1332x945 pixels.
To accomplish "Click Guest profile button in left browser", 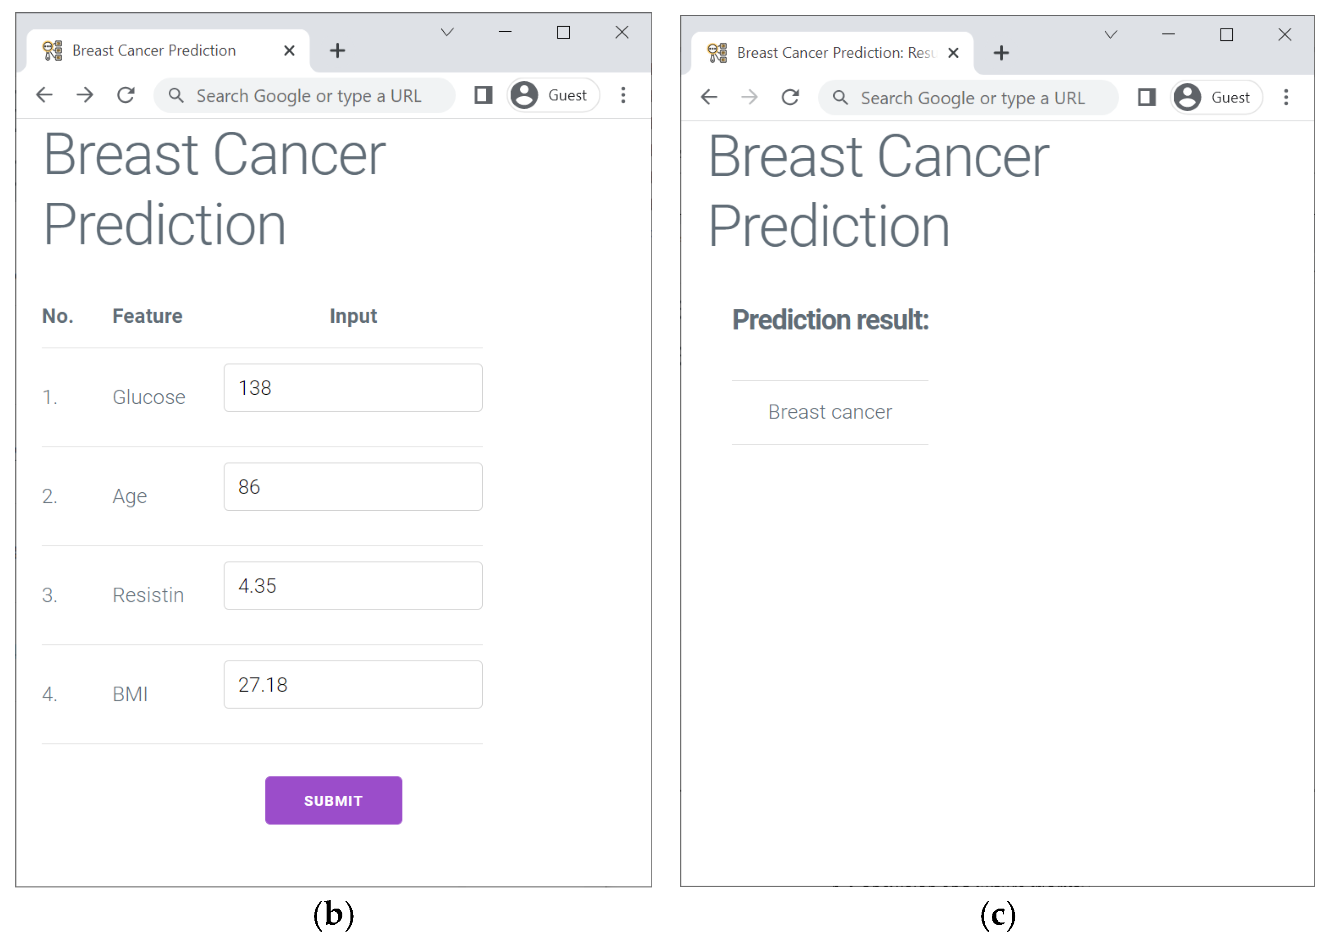I will 553,95.
